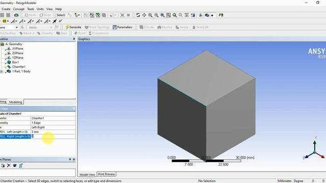Open the Create menu
Image resolution: width=326 pixels, height=183 pixels.
click(x=6, y=9)
